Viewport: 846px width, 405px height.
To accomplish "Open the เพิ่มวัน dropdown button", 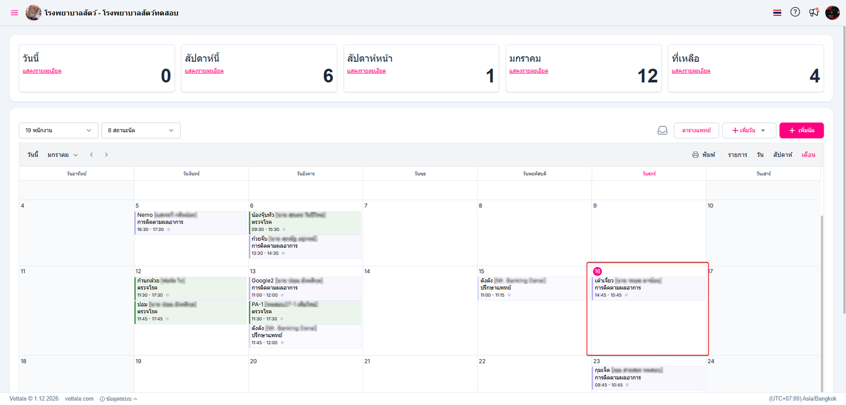I will point(749,131).
